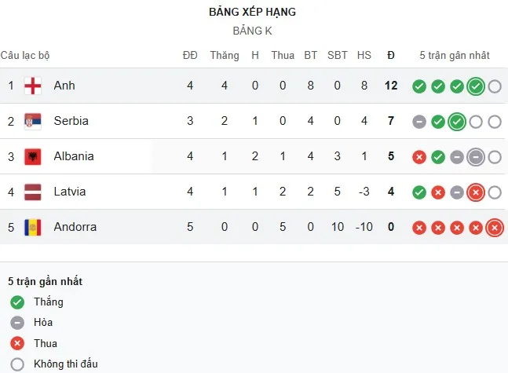The image size is (508, 373).
Task: Click the Albania flag icon
Action: pos(33,156)
